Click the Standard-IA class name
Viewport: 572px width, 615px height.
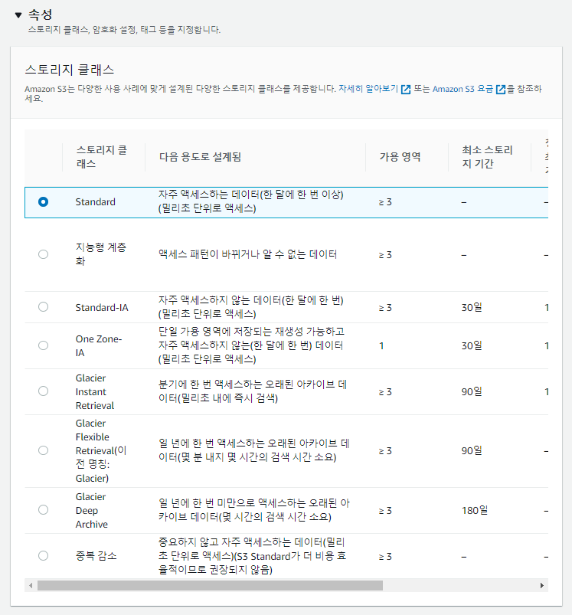(102, 308)
